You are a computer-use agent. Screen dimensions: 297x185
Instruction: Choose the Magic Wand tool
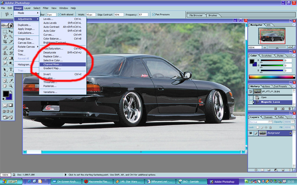click(x=11, y=37)
